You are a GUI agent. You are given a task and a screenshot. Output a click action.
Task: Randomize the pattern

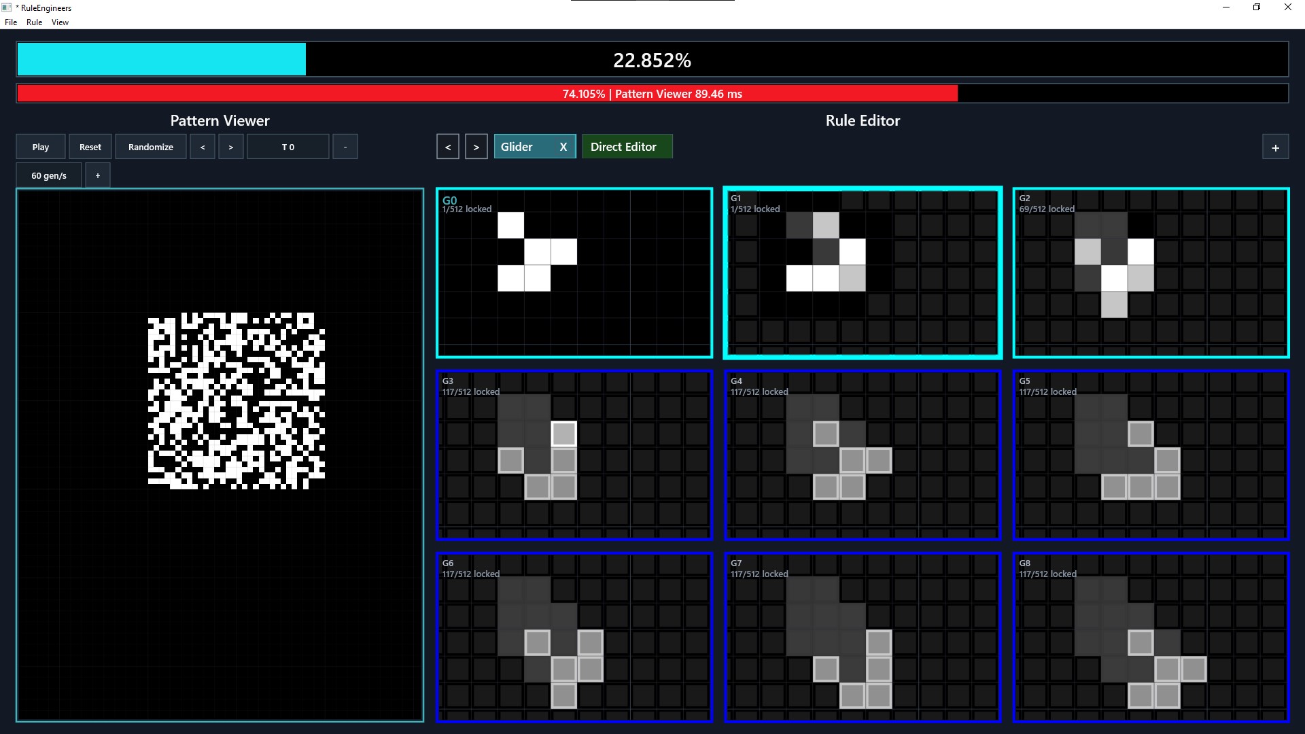(151, 147)
